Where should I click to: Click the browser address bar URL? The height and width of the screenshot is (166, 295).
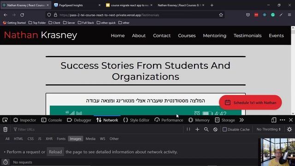[109, 15]
